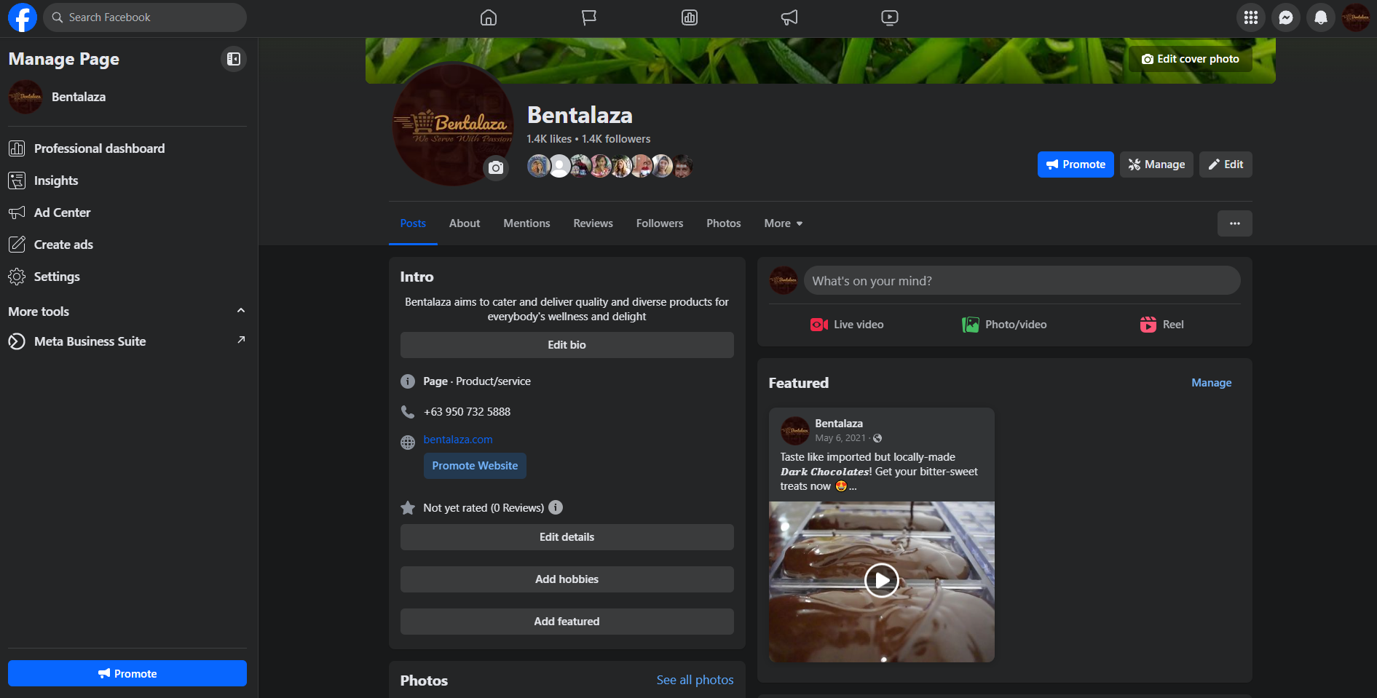The image size is (1377, 698).
Task: Collapse the More tools section
Action: [x=241, y=311]
